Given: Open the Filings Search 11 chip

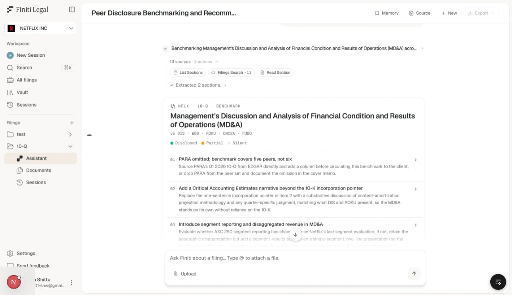Looking at the screenshot, I should pyautogui.click(x=231, y=73).
